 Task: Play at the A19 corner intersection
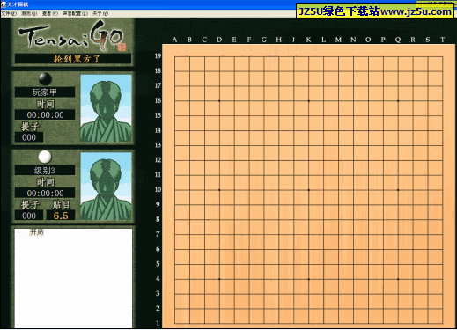[x=174, y=56]
